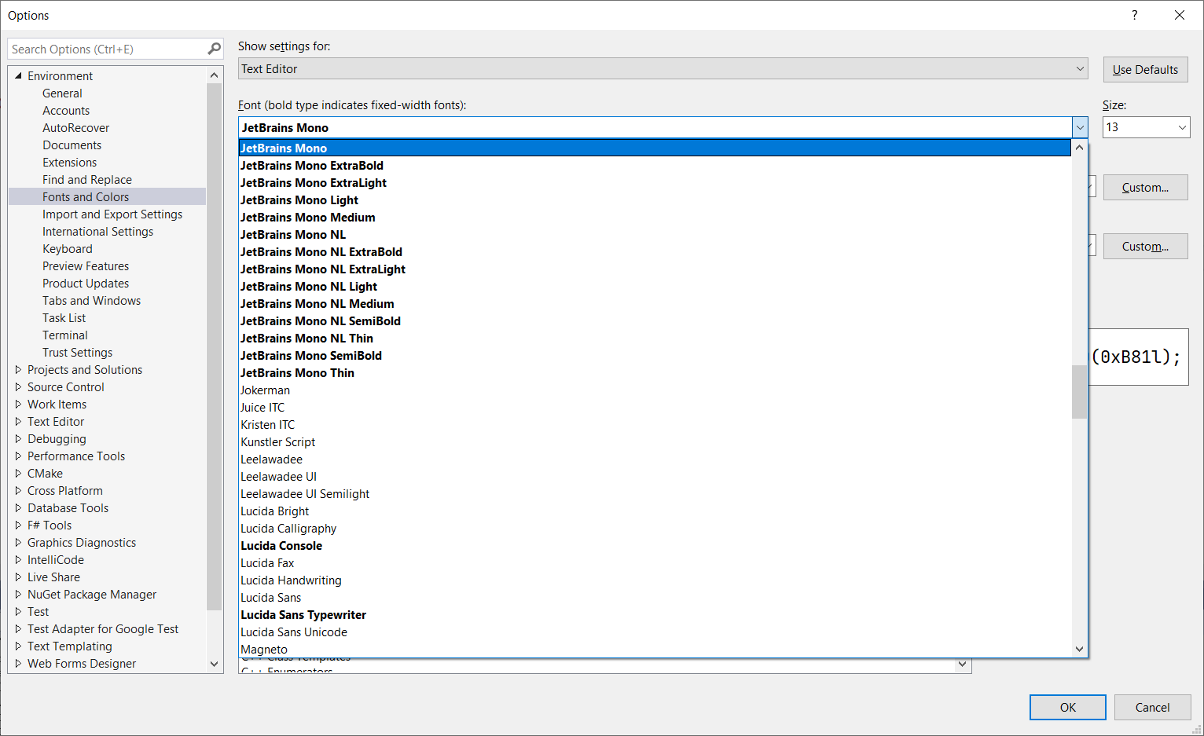Click the lower Custom... button
The width and height of the screenshot is (1204, 736).
[x=1145, y=246]
